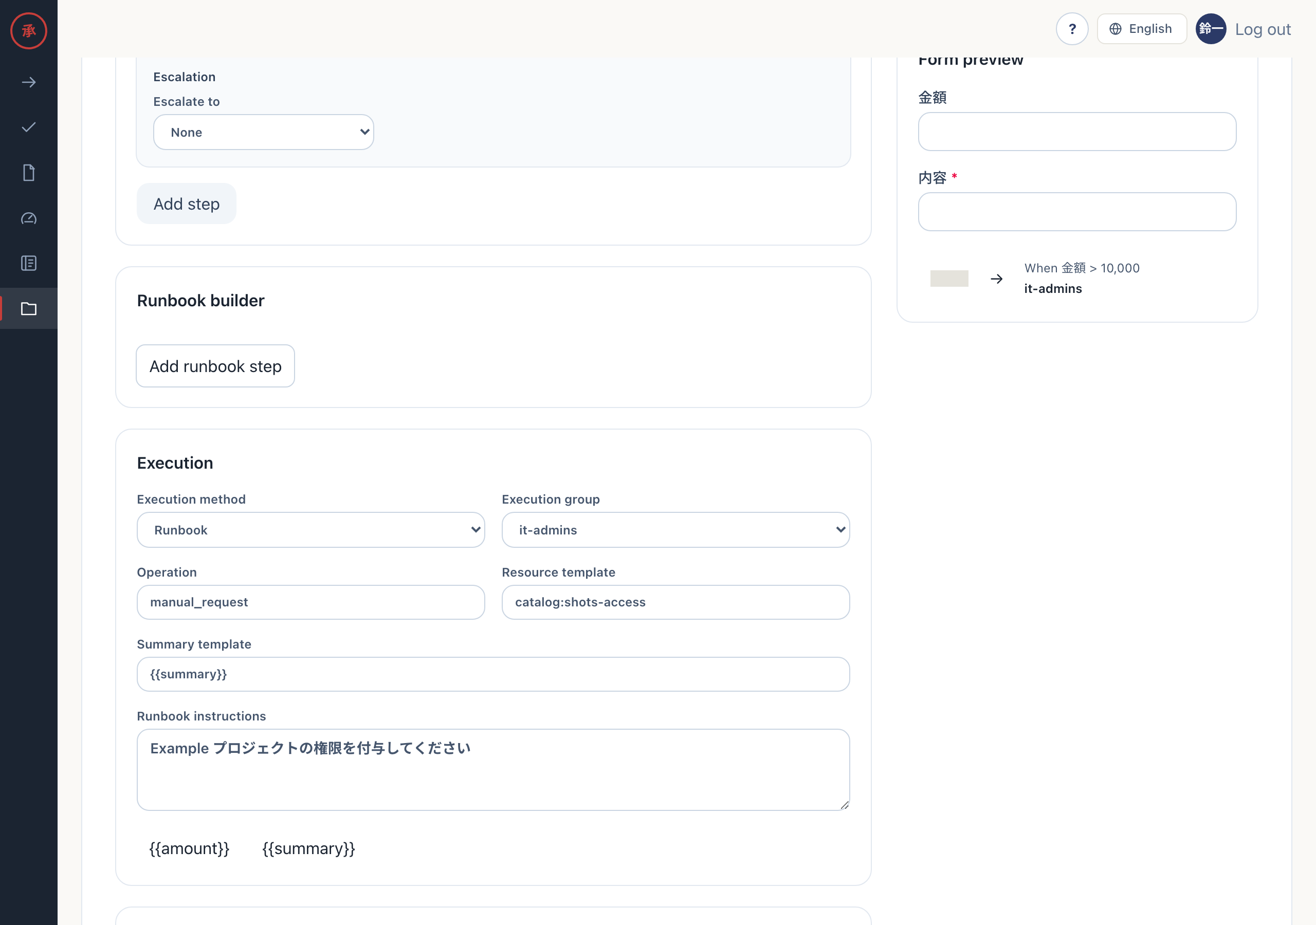The image size is (1316, 925).
Task: Click the red app logo icon
Action: (29, 30)
